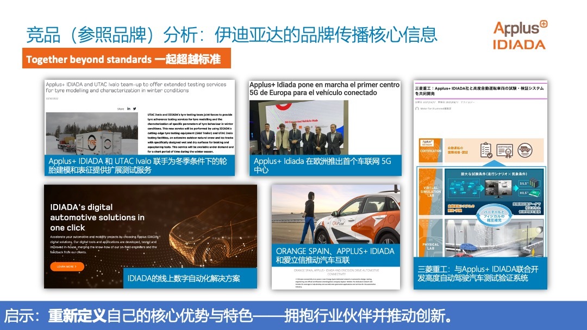Image resolution: width=587 pixels, height=330 pixels.
Task: Click Spanish headline about primer centro 5G
Action: (x=324, y=88)
